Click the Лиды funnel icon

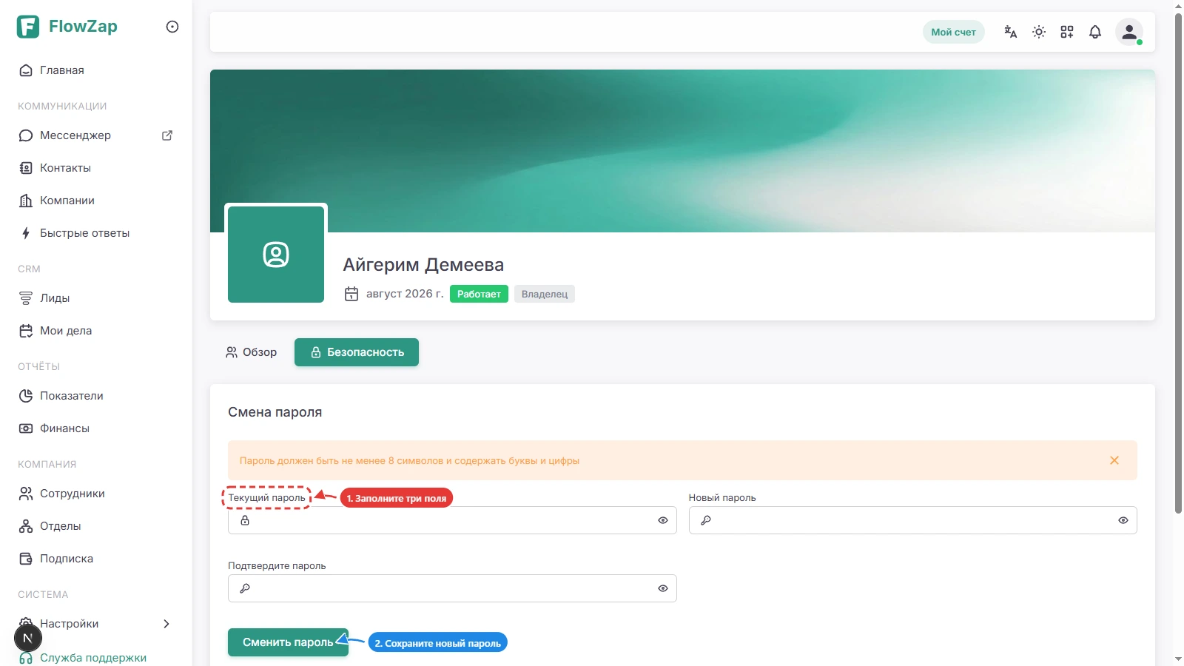click(x=26, y=298)
